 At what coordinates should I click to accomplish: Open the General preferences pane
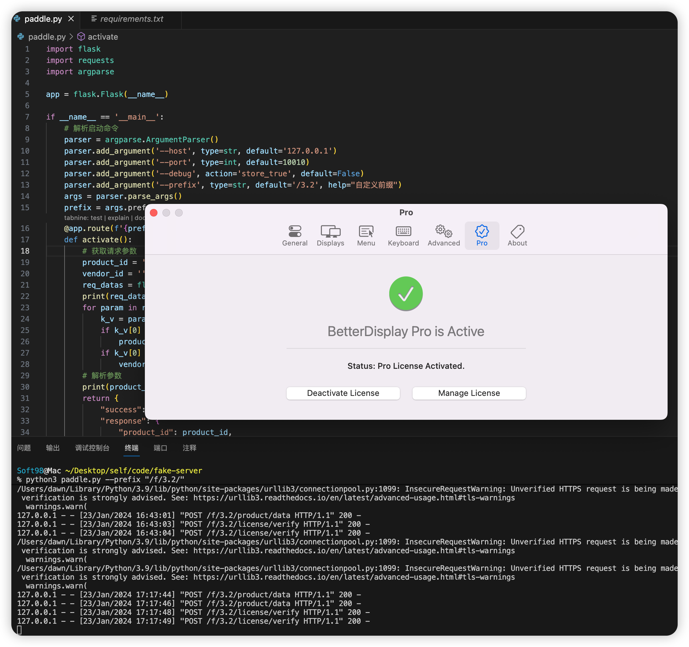(x=295, y=235)
